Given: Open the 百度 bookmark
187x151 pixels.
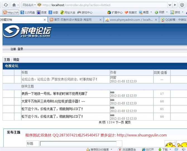Looking at the screenshot, I should point(42,12).
